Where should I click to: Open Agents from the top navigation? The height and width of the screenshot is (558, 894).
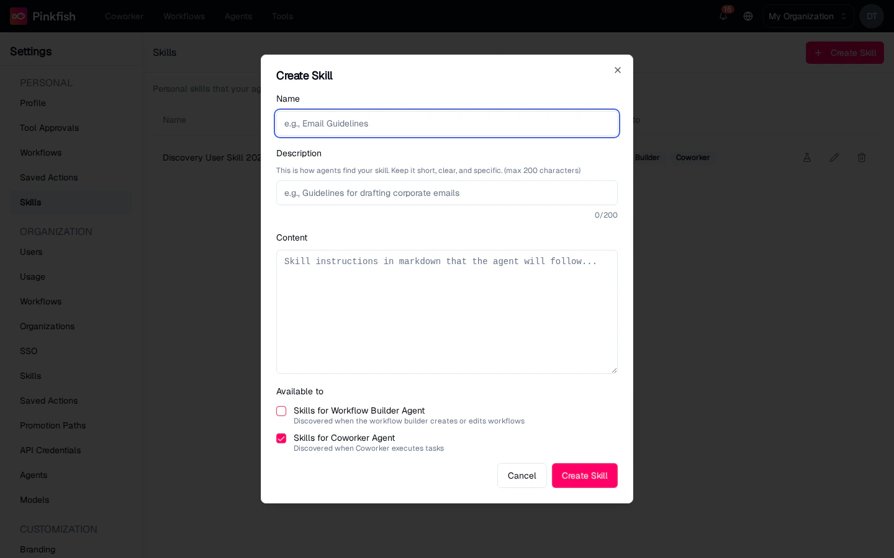tap(238, 16)
